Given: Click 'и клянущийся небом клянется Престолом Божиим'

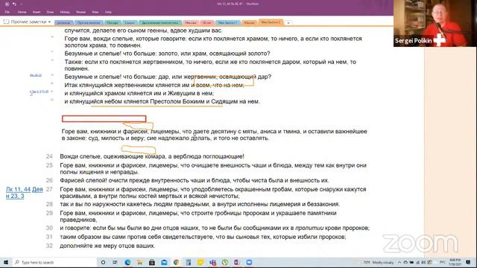Looking at the screenshot, I should coord(162,101).
